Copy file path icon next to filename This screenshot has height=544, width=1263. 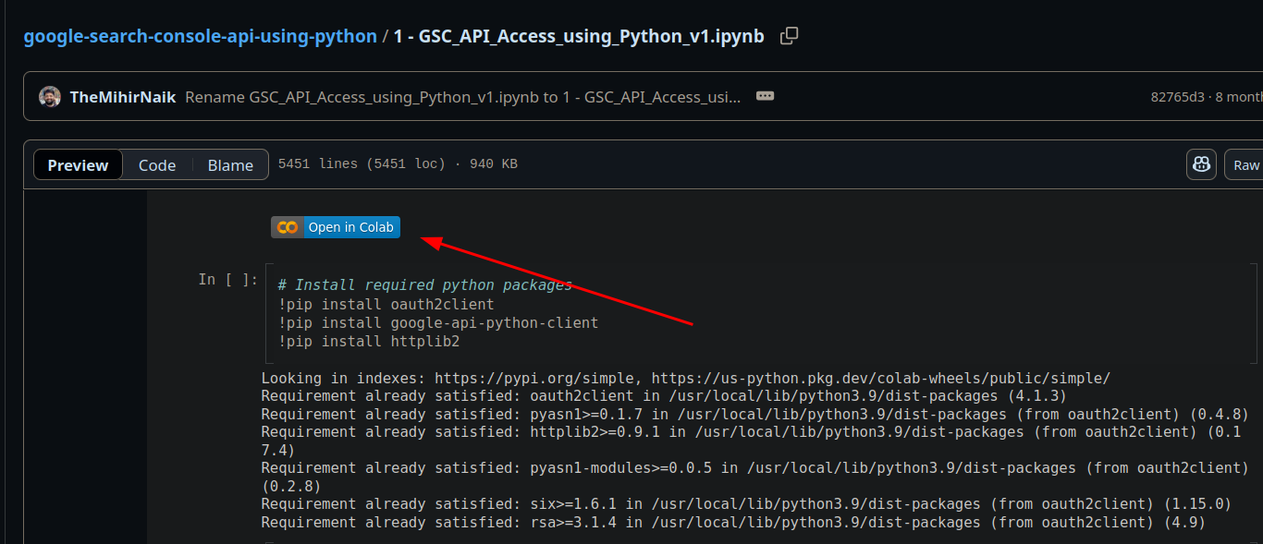click(x=789, y=36)
